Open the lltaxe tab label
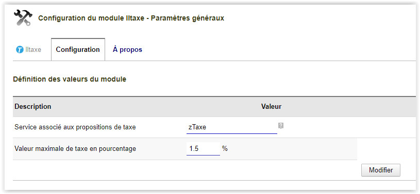This screenshot has height=194, width=420. pyautogui.click(x=33, y=50)
